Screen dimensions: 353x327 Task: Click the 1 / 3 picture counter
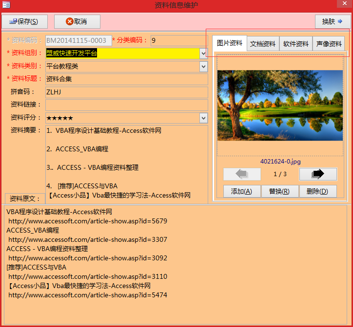point(280,174)
